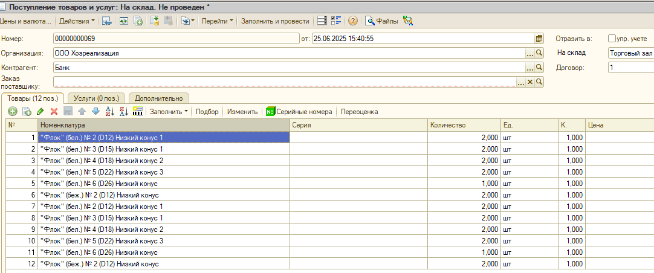This screenshot has width=654, height=273.
Task: Delete selected row with red X icon
Action: (x=54, y=111)
